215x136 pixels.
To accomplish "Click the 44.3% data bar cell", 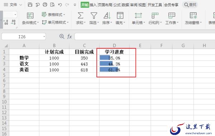I will tap(114, 64).
